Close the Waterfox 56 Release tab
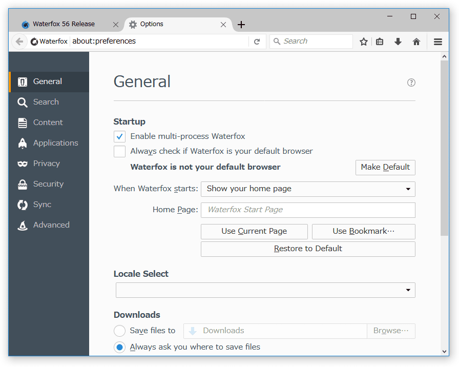Viewport: 459px width, 367px height. [x=116, y=25]
